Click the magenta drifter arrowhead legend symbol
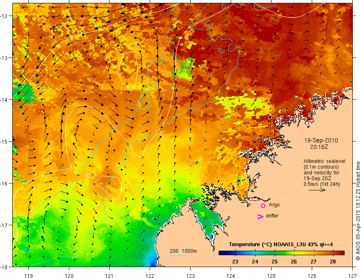This screenshot has height=279, width=361. coord(260,216)
